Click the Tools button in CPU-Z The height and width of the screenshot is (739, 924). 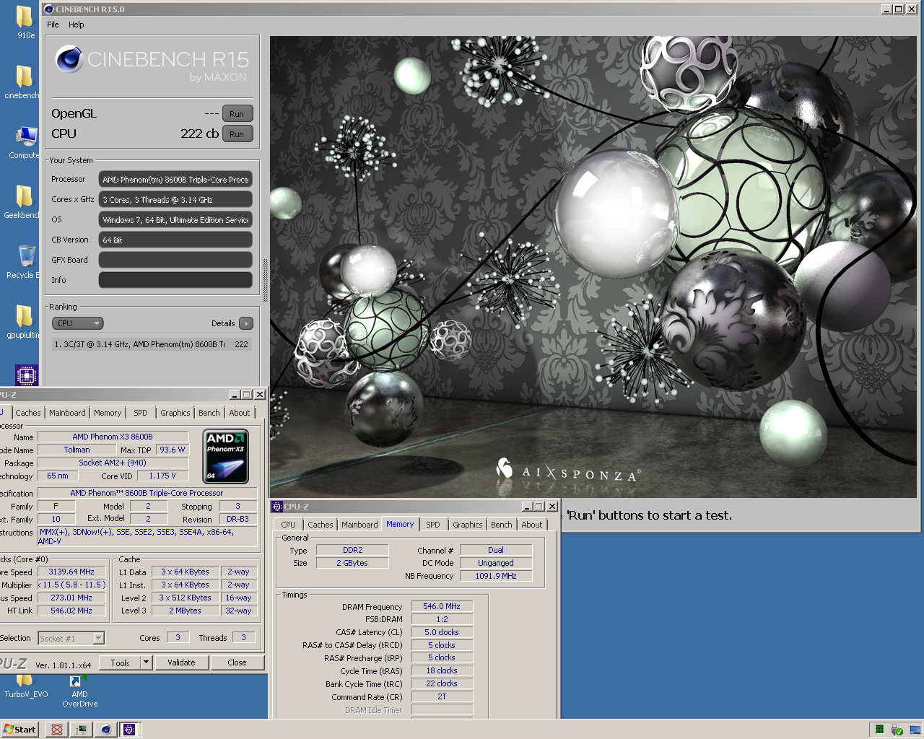tap(121, 663)
